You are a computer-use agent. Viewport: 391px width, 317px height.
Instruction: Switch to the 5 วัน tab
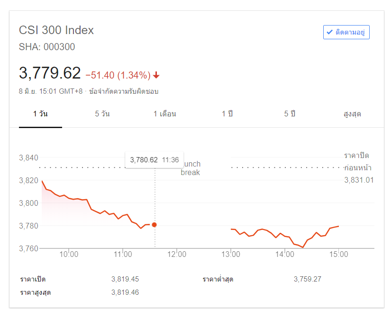[102, 114]
